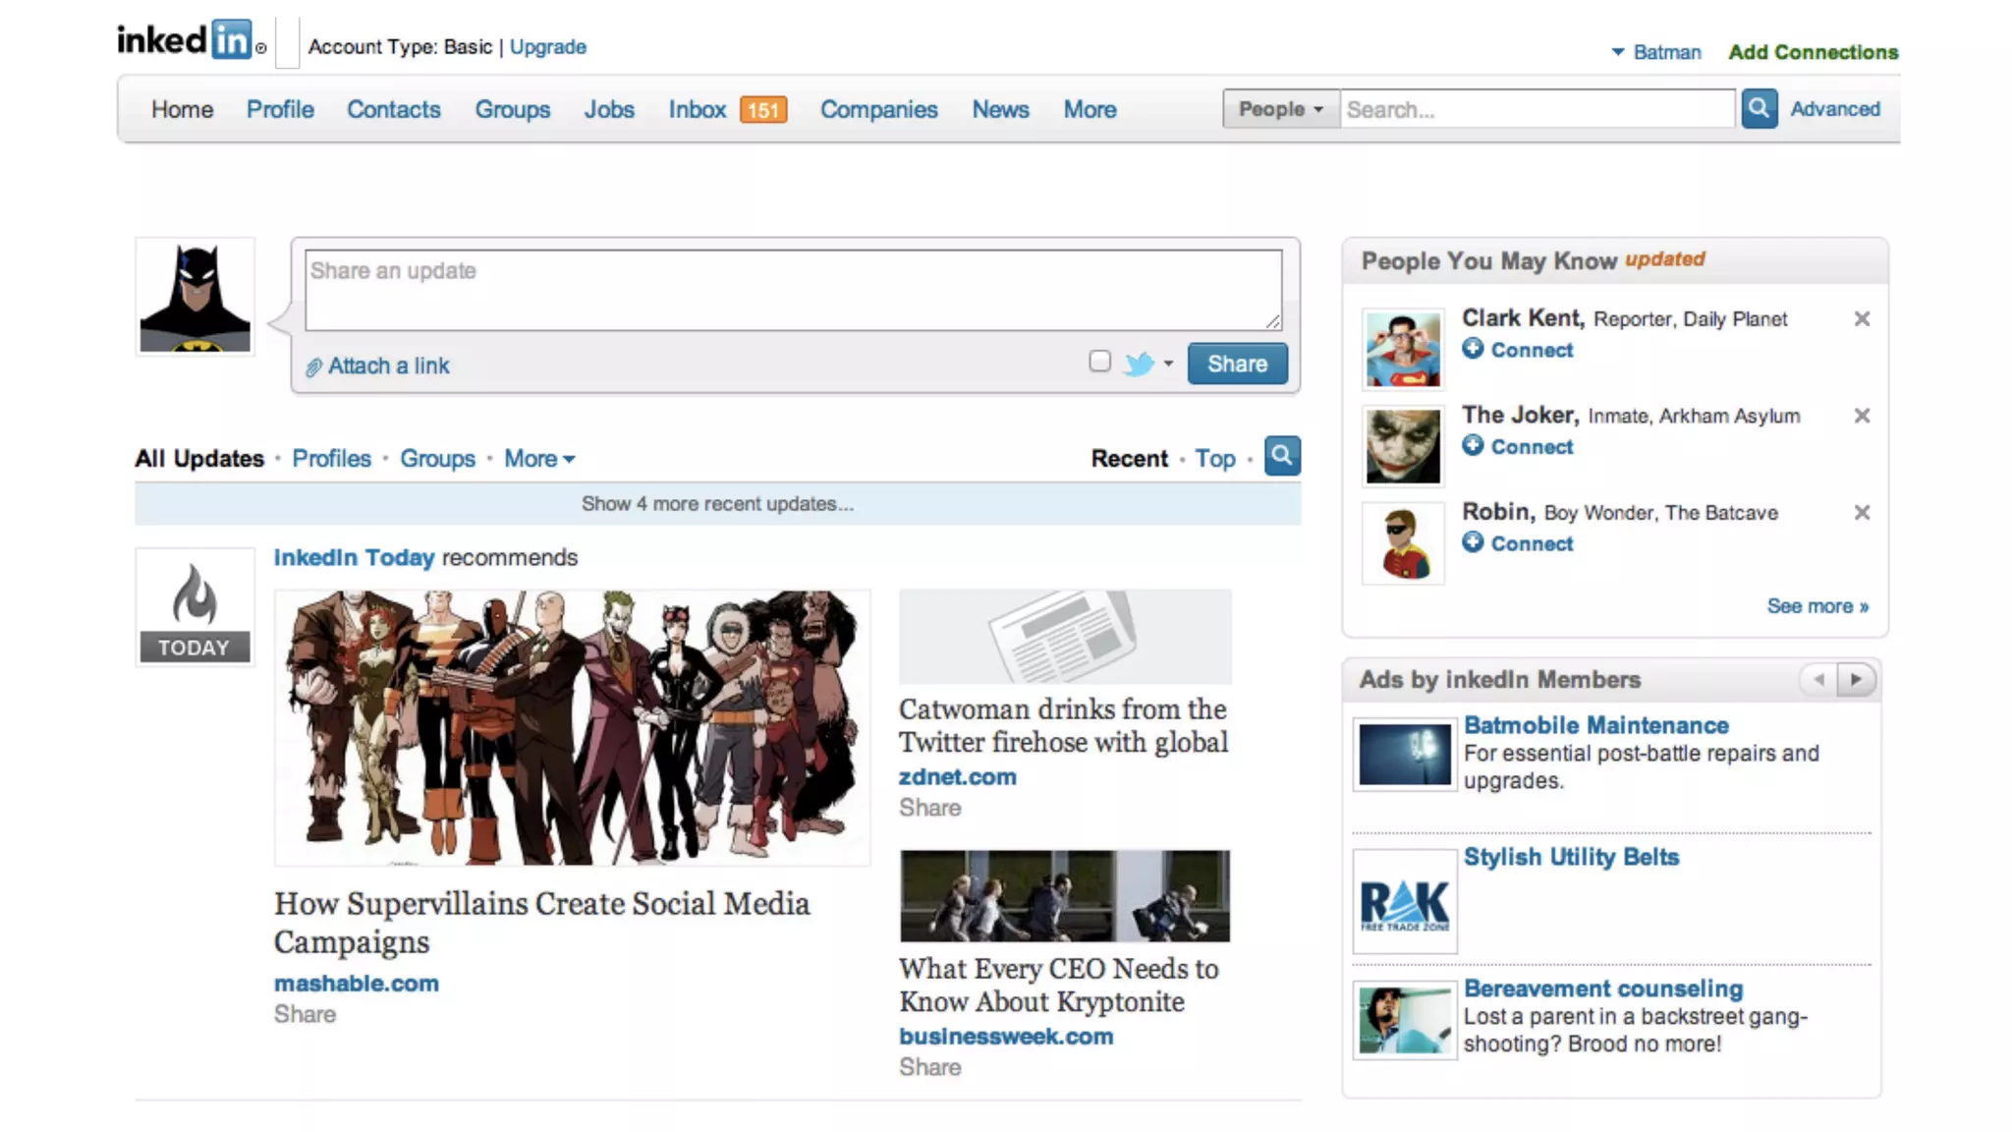Image resolution: width=2012 pixels, height=1132 pixels.
Task: Open the Inbox menu item
Action: [698, 109]
